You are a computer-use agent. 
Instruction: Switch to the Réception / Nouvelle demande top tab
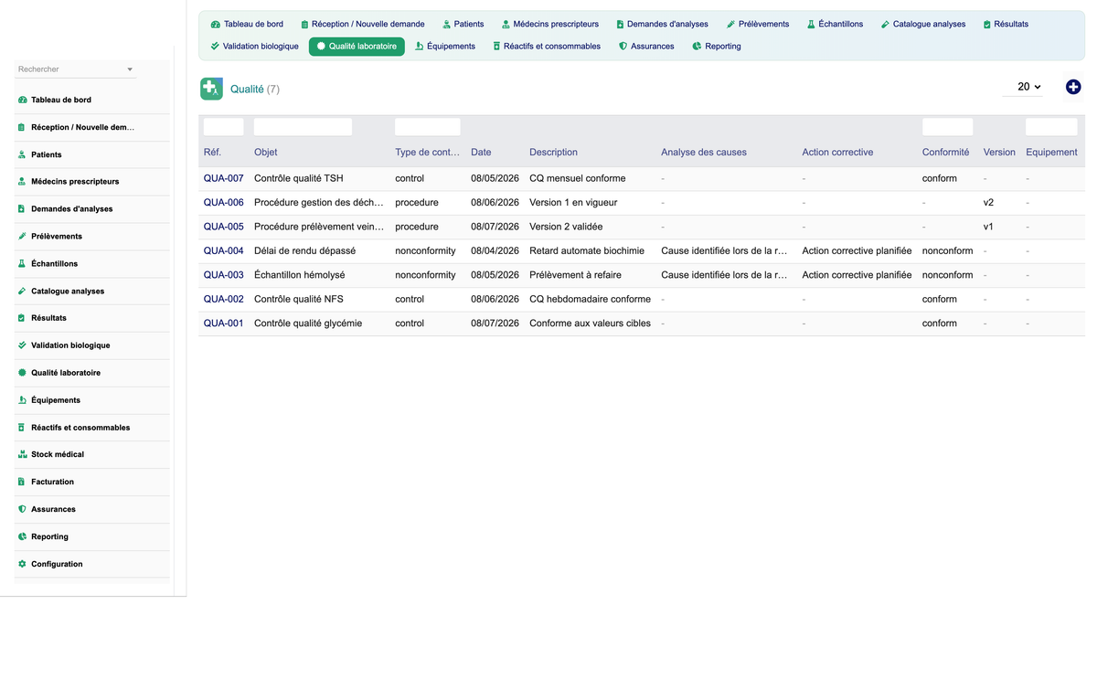(x=362, y=24)
